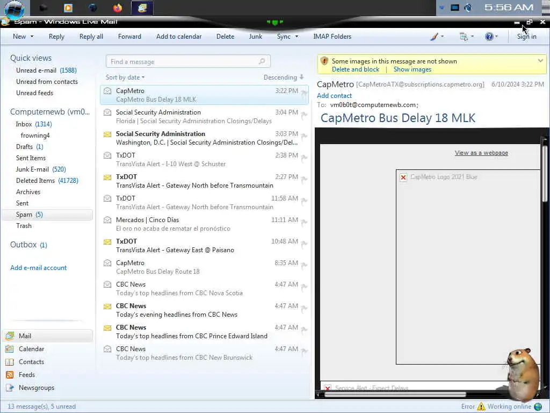Open the View as a webpage link
The image size is (550, 413).
pyautogui.click(x=481, y=153)
